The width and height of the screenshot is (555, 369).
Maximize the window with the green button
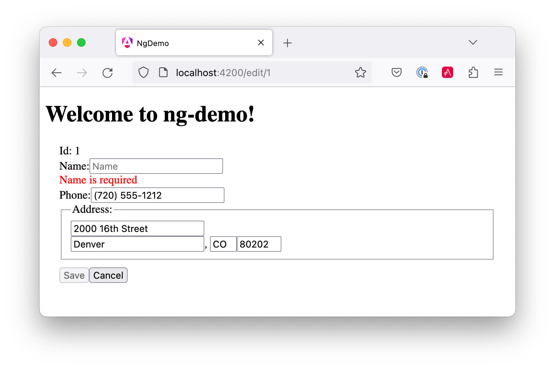coord(81,42)
